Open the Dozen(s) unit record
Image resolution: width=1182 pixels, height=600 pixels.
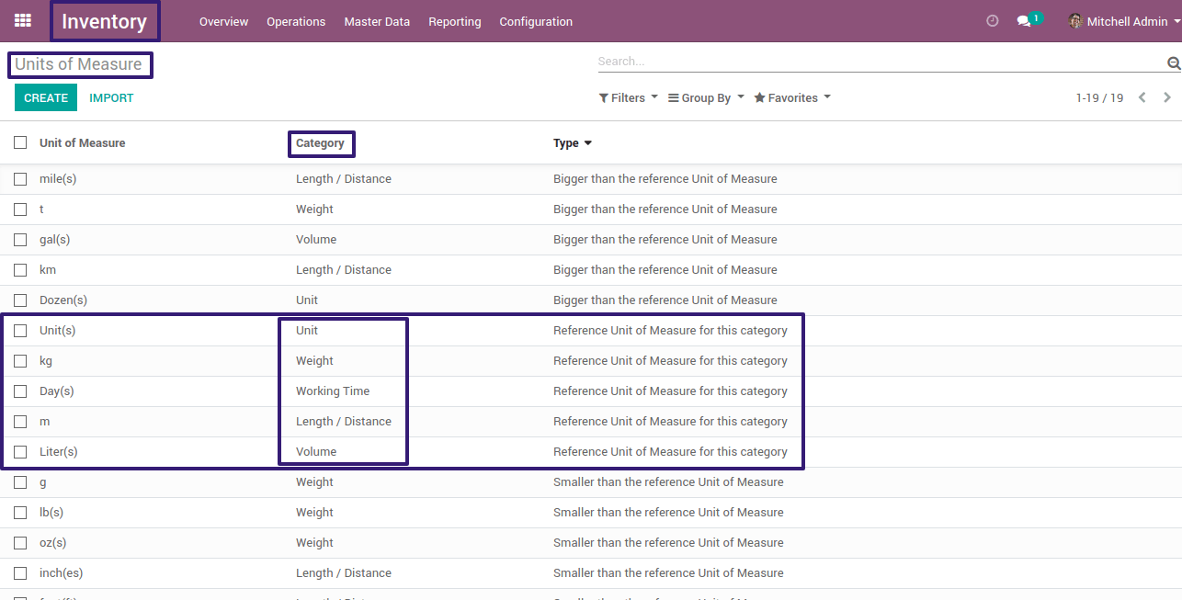63,300
